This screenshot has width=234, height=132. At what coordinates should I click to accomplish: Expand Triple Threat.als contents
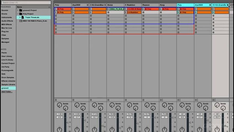pyautogui.click(x=20, y=17)
